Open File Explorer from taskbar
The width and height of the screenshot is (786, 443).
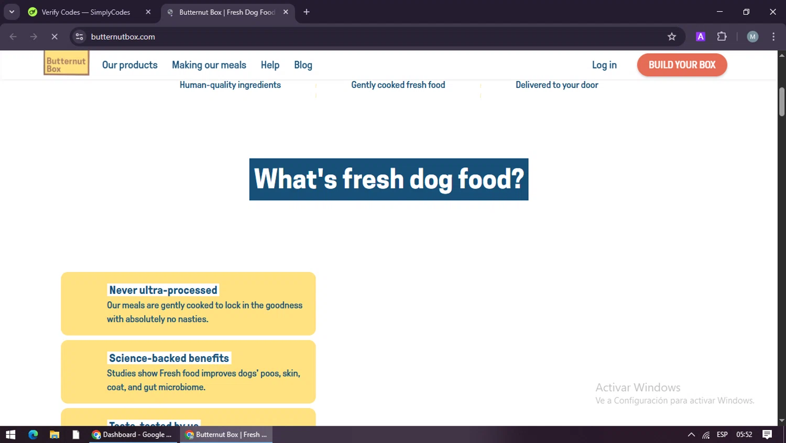(54, 435)
